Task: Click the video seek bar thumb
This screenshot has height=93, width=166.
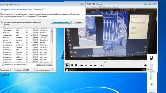Action: [105, 61]
